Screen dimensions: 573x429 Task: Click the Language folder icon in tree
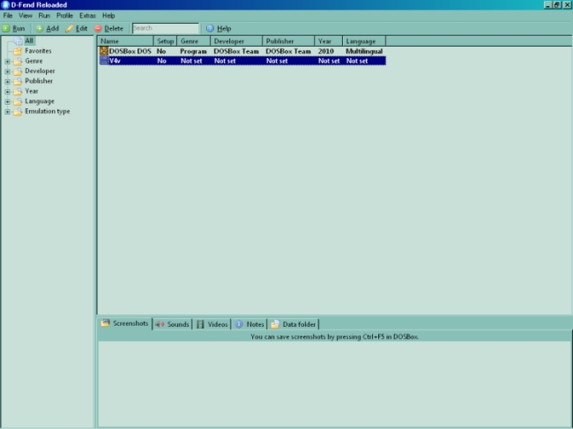(x=18, y=101)
